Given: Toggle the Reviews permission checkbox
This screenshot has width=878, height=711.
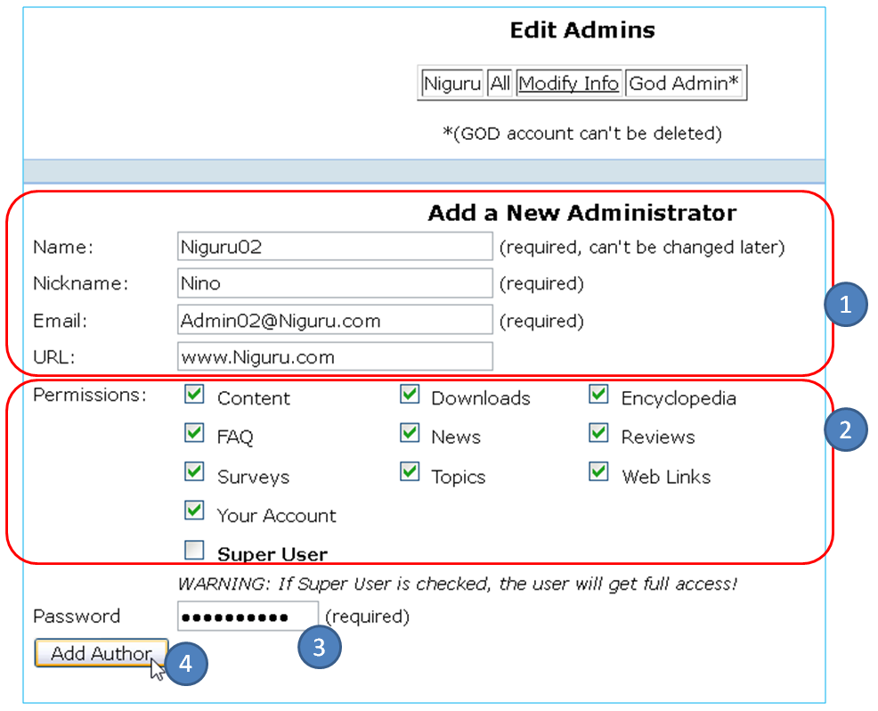Looking at the screenshot, I should click(598, 432).
